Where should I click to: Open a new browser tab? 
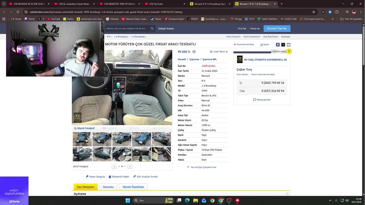click(x=282, y=4)
